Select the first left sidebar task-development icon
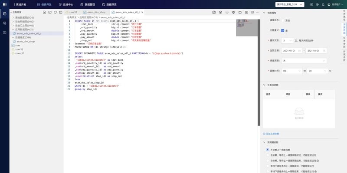This screenshot has width=347, height=173. [x=5, y=14]
